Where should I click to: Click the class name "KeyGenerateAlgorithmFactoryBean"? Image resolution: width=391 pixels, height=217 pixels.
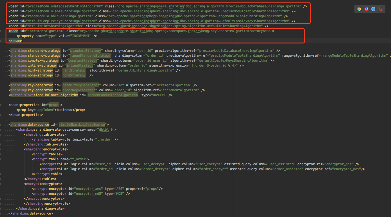coord(241,31)
